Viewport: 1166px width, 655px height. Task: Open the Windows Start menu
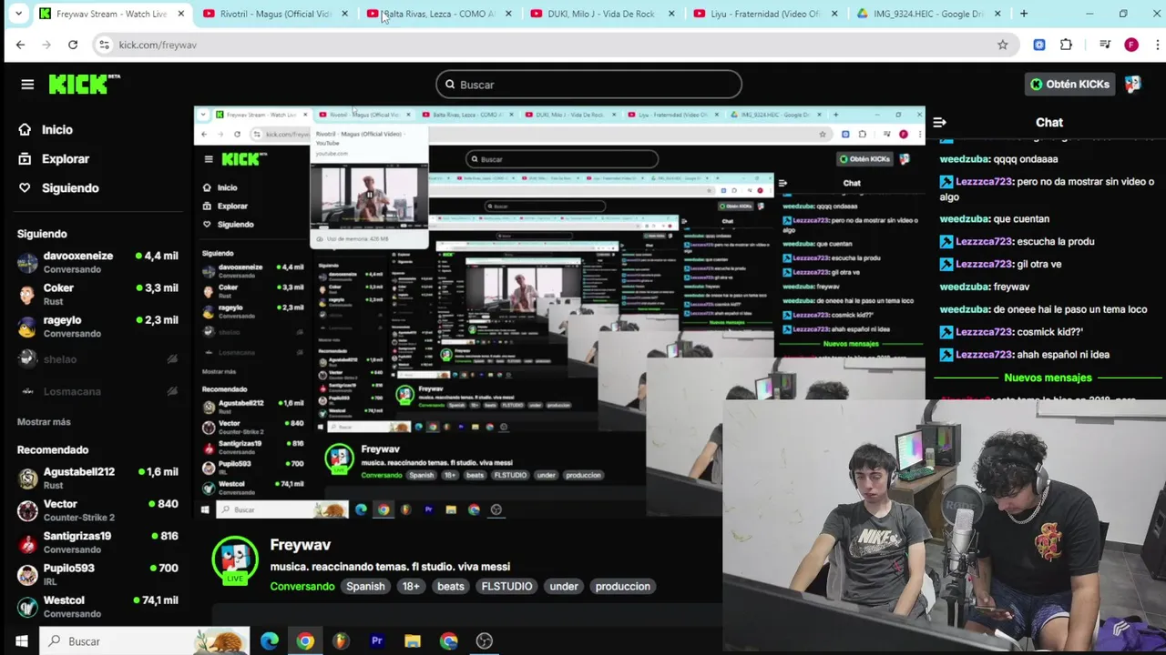(x=21, y=641)
